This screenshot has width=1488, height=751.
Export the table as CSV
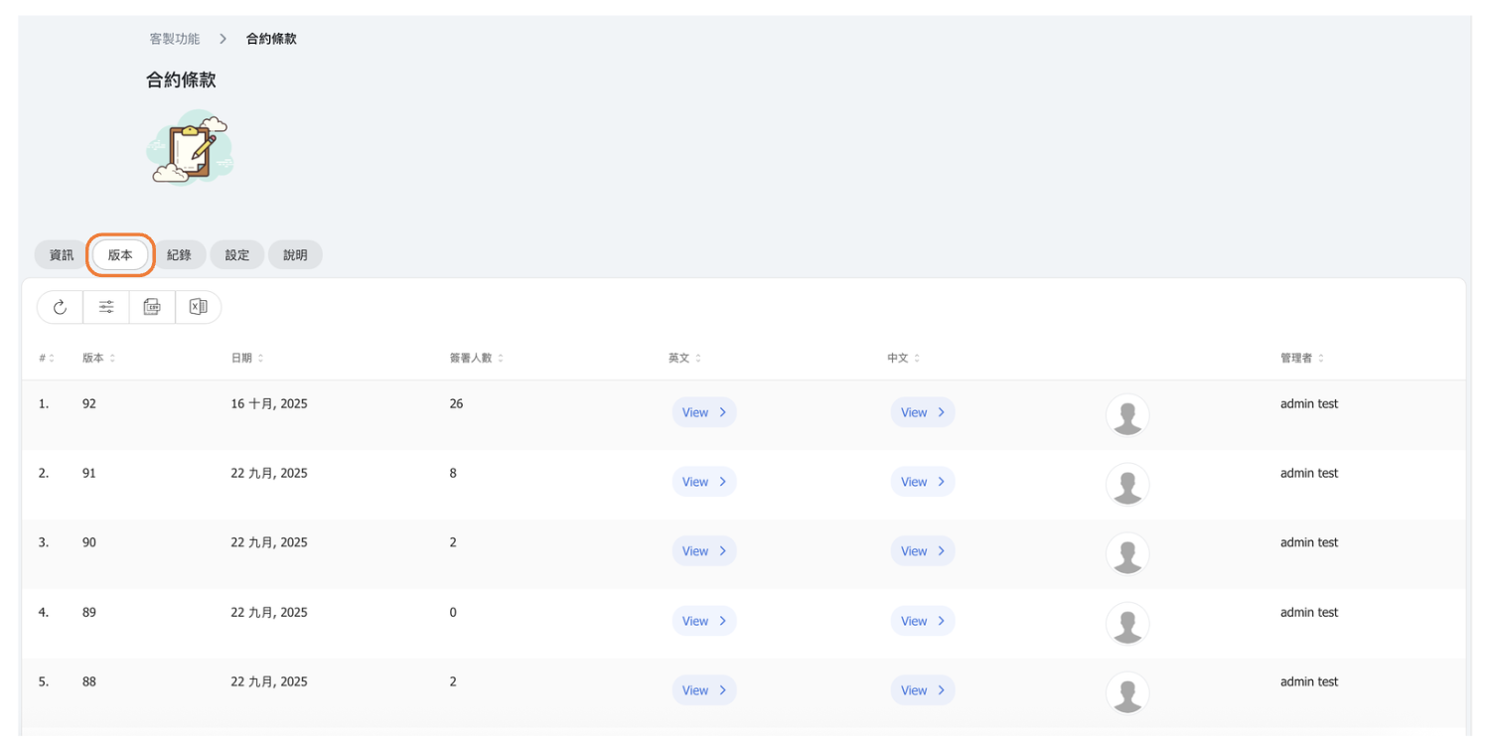pyautogui.click(x=152, y=307)
